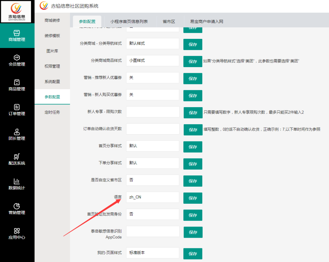Select the 订单管理 order list icon
The width and height of the screenshot is (329, 262).
(17, 107)
